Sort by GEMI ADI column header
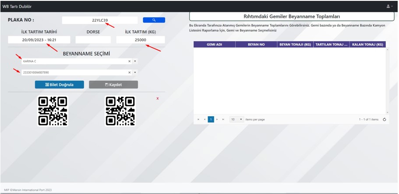Image resolution: width=399 pixels, height=194 pixels. click(x=215, y=45)
